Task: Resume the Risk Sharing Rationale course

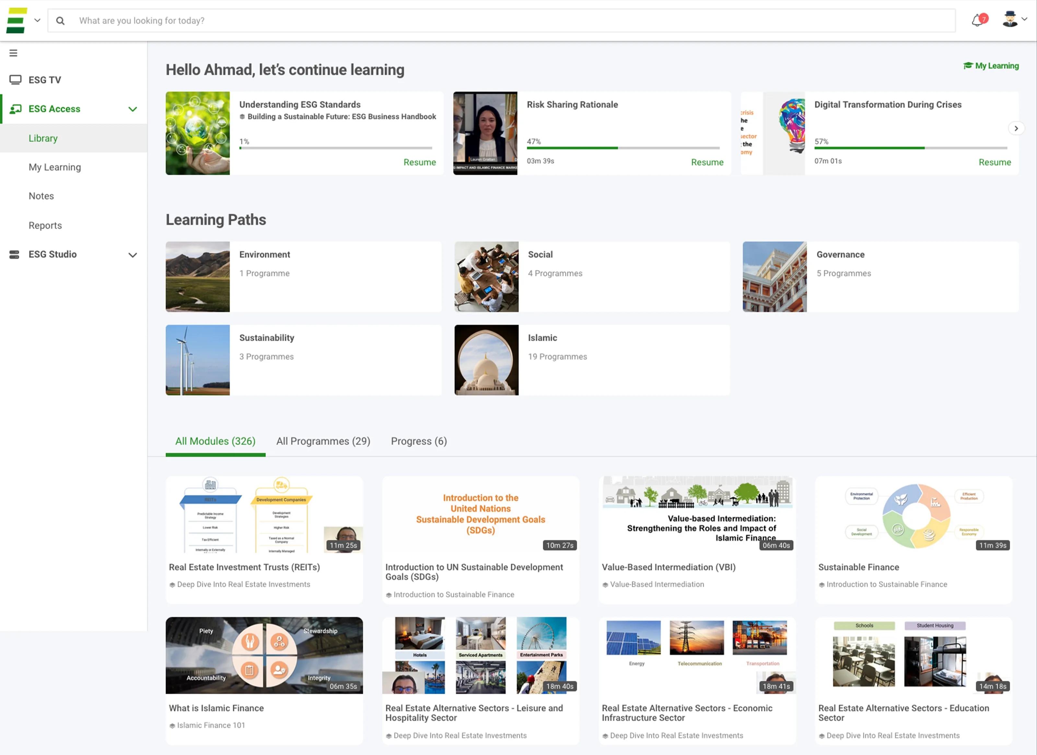Action: [x=707, y=162]
